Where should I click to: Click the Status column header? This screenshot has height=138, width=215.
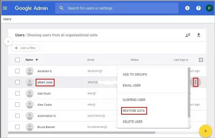point(135,60)
